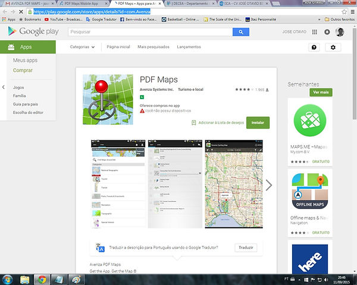357x285 pixels.
Task: Click the page vertical scrollbar thumb
Action: [x=355, y=74]
